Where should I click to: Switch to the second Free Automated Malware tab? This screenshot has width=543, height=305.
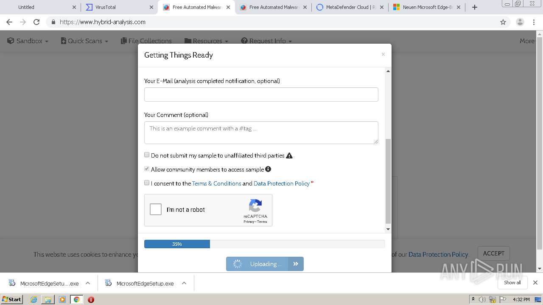273,7
